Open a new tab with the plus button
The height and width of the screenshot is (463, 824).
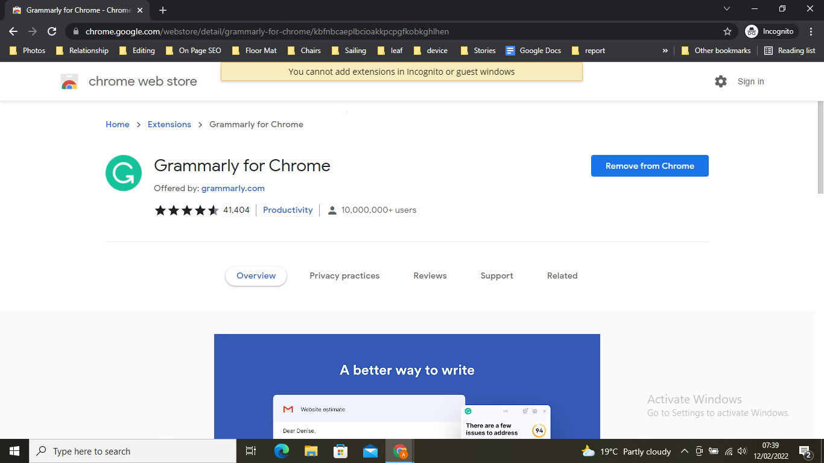[163, 10]
